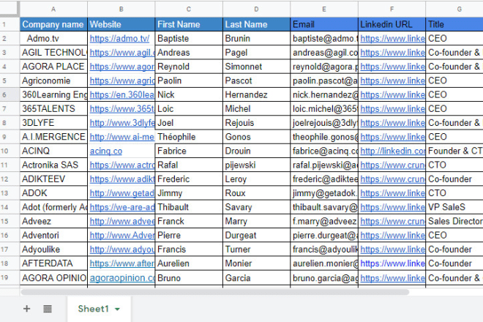Select the ADOK company cell
Image resolution: width=483 pixels, height=322 pixels.
coord(53,193)
